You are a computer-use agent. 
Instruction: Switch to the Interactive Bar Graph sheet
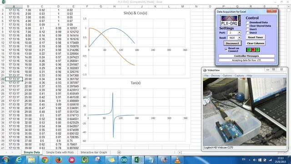(x=94, y=152)
